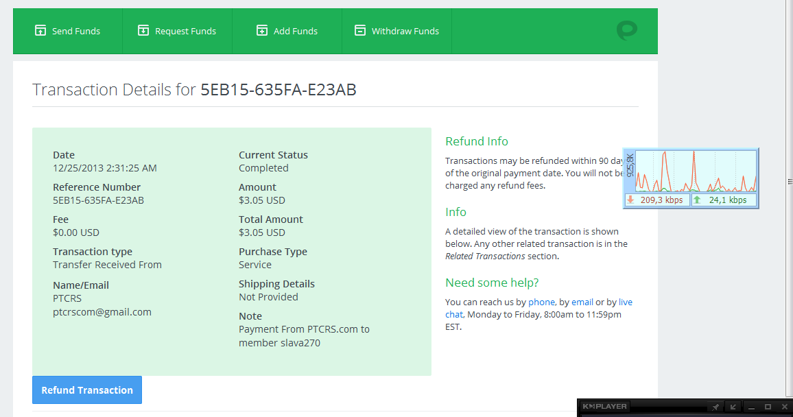Click the KMPlayer logo in title bar
This screenshot has width=793, height=417.
[x=604, y=407]
